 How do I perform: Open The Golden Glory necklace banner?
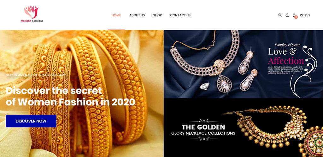click(243, 128)
